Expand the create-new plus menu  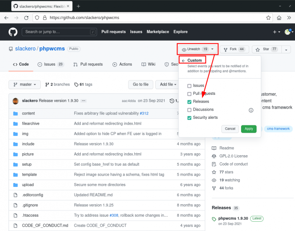pos(276,32)
